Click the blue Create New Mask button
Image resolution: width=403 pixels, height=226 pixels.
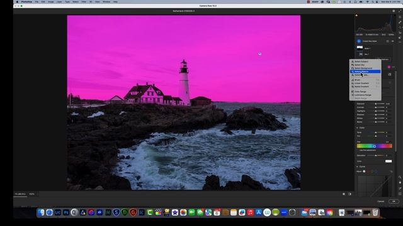[359, 41]
